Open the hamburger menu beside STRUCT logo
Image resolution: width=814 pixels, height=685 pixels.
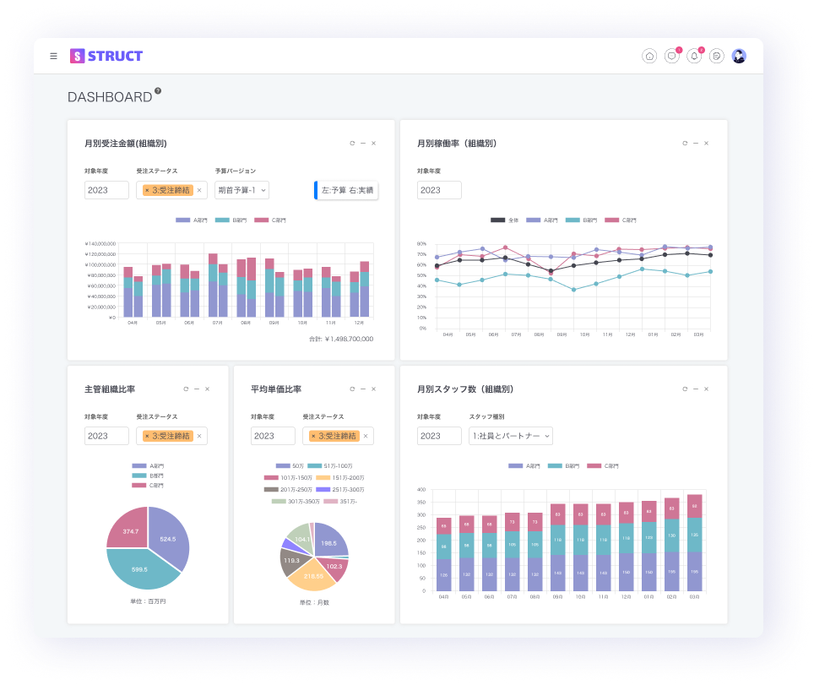click(x=54, y=57)
